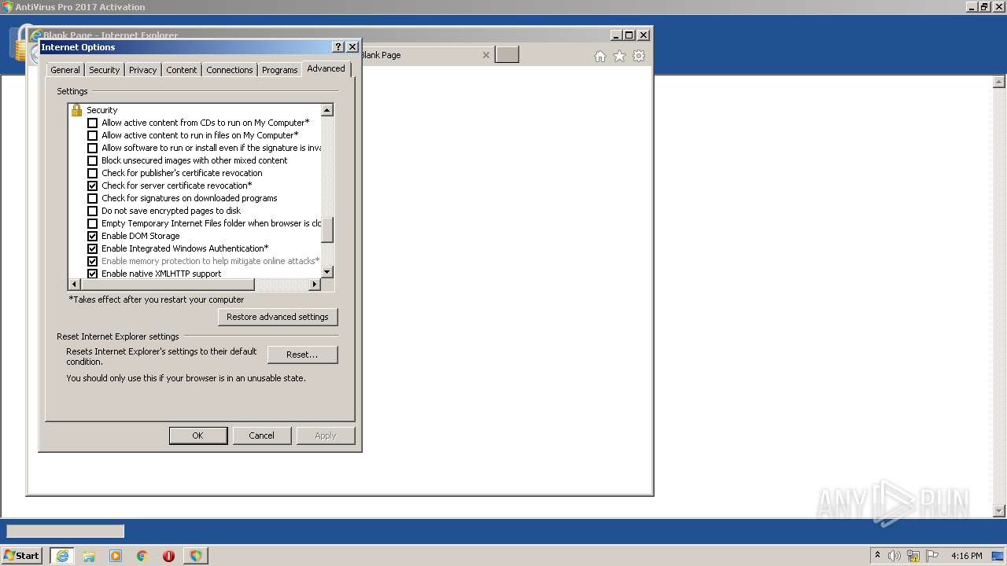Switch to the Security tab

pos(104,70)
